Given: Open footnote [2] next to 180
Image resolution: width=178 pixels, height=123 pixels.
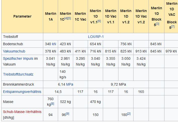Looking at the screenshot, I should click(x=129, y=114).
